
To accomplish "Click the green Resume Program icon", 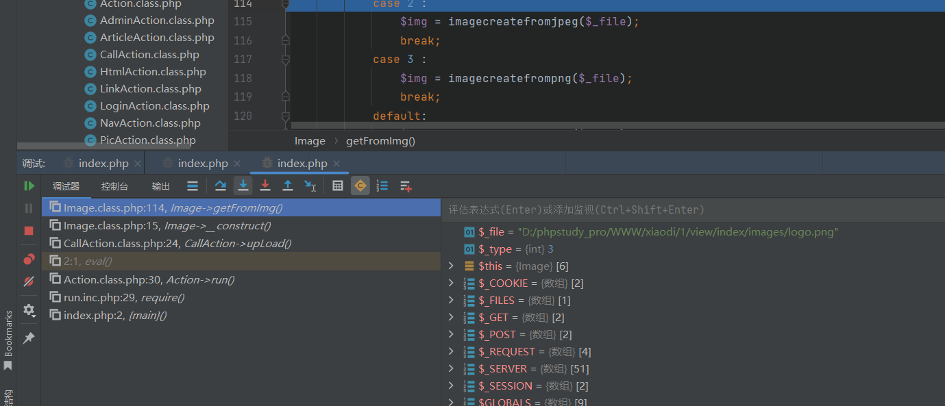I will [29, 186].
